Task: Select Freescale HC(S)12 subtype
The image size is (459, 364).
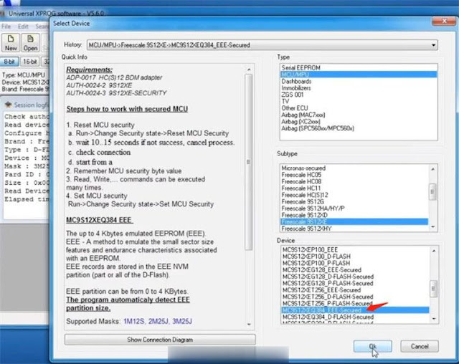Action: tap(354, 195)
